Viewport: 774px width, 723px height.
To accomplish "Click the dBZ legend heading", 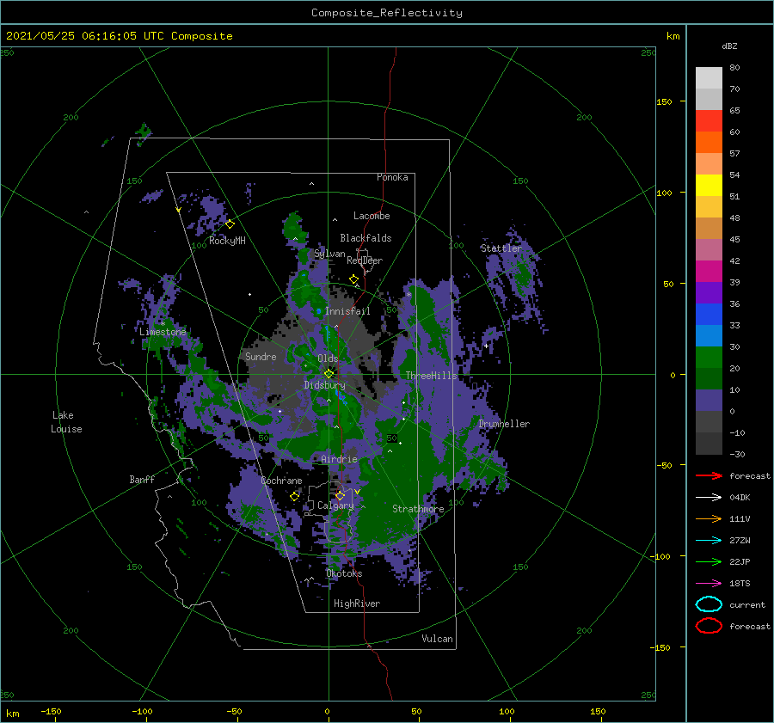I will tap(729, 46).
